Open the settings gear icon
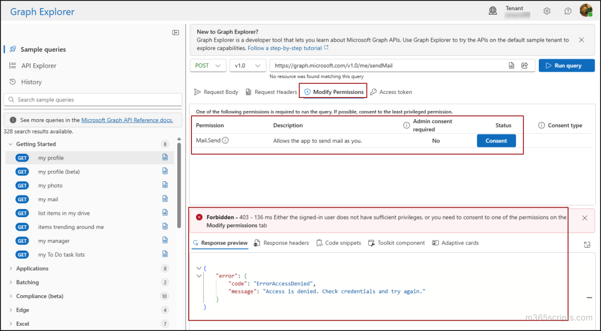This screenshot has height=331, width=601. (x=547, y=11)
